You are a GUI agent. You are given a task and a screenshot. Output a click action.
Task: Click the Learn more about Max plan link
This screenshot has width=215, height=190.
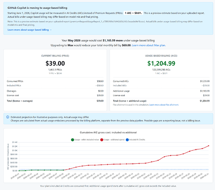click(x=149, y=45)
